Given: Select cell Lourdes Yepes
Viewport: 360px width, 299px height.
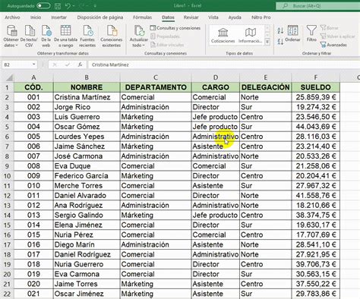Looking at the screenshot, I should click(87, 137).
